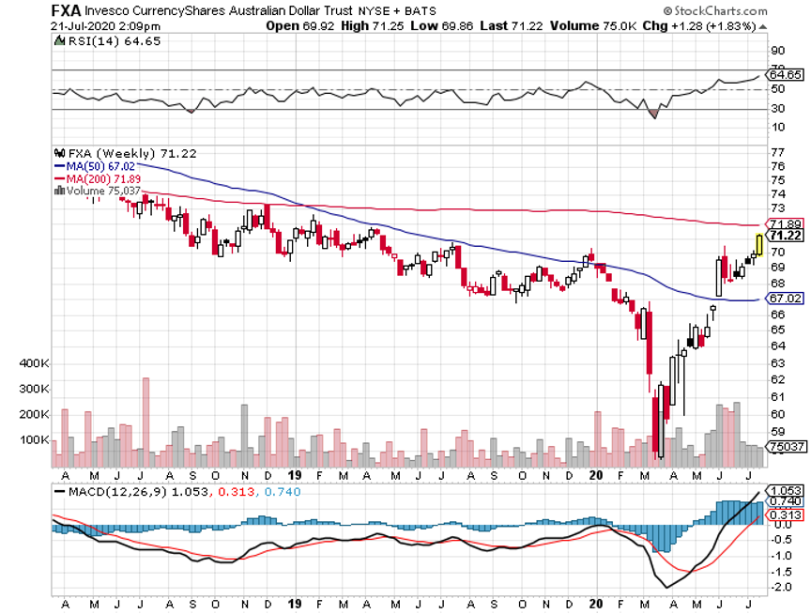Click the Volume 75,037 legend text
This screenshot has height=614, width=811.
point(103,191)
